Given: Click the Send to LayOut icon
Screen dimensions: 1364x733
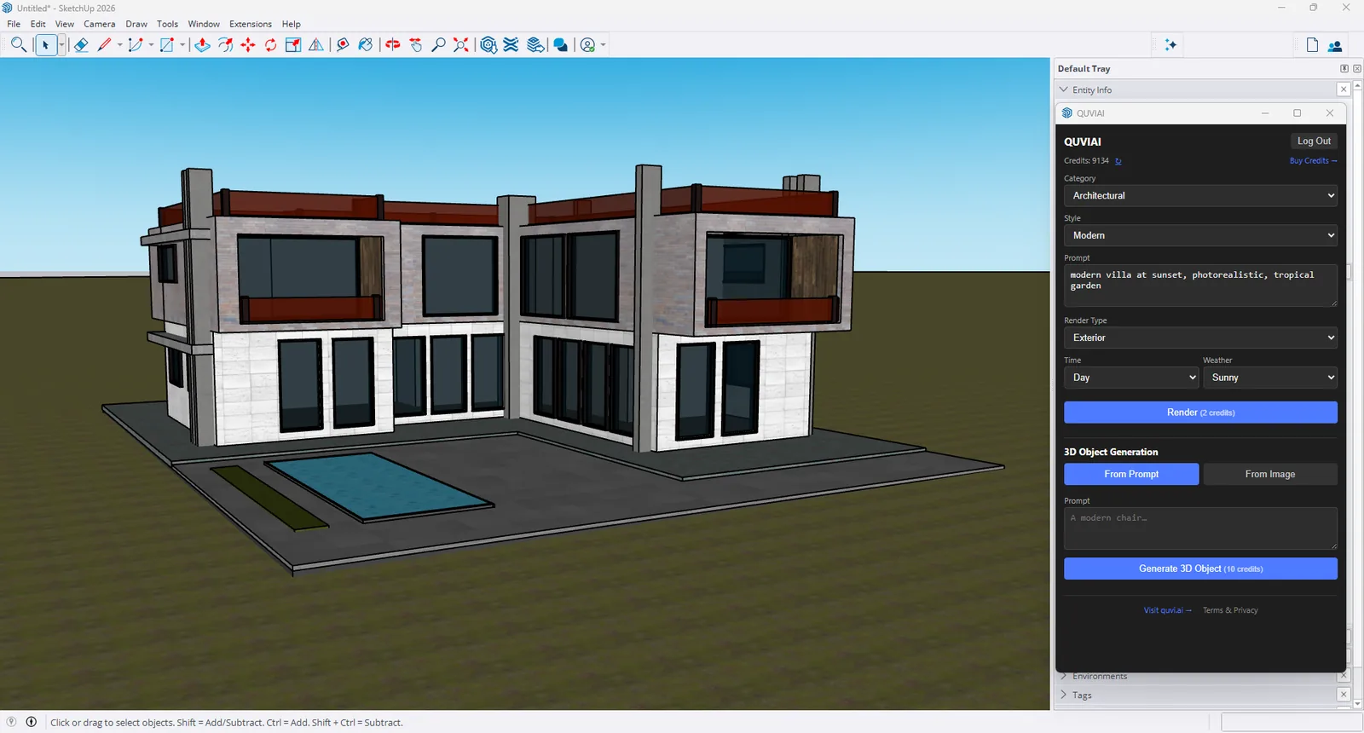Looking at the screenshot, I should (x=535, y=45).
